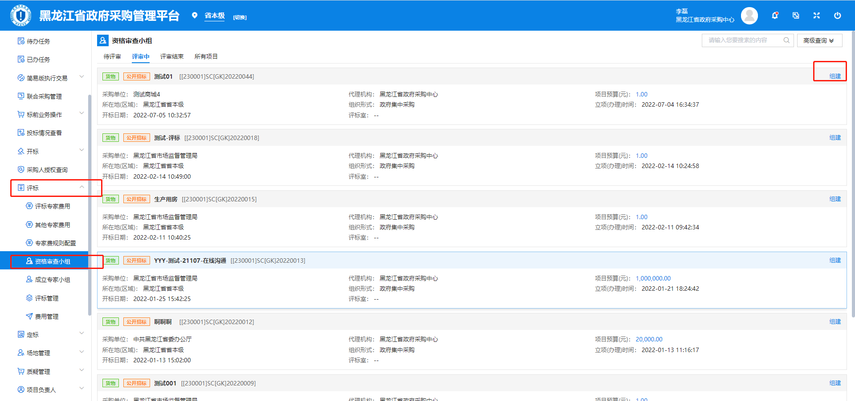855x401 pixels.
Task: Click the 专家费规则配置 icon
Action: click(x=29, y=243)
